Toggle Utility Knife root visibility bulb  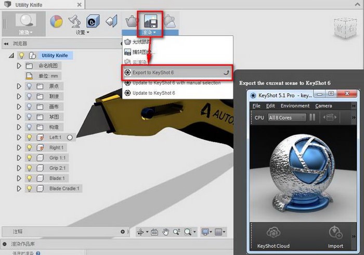(22, 55)
